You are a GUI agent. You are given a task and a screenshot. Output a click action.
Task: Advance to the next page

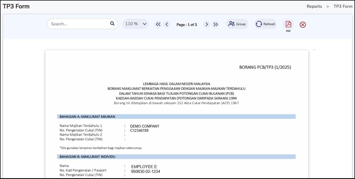pyautogui.click(x=206, y=25)
